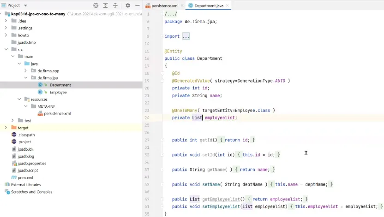Click the @Entity annotation in code
This screenshot has width=384, height=217.
[173, 51]
